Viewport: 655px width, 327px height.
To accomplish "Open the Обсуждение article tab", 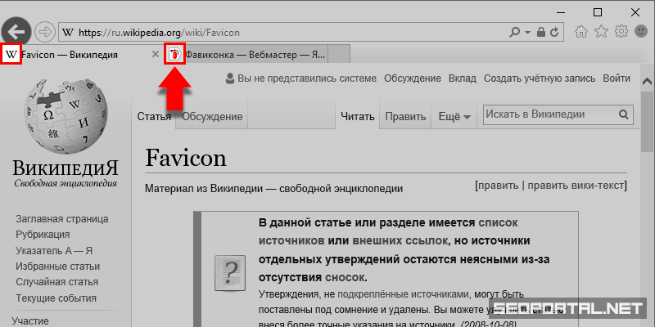I will coord(212,117).
